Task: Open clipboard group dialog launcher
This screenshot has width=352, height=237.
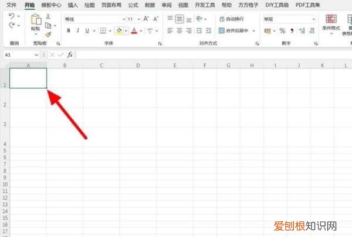Action: click(x=58, y=44)
